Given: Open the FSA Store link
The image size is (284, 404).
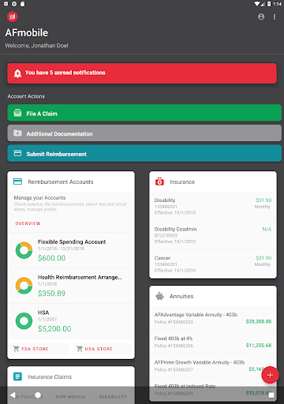Looking at the screenshot, I should coord(31,349).
